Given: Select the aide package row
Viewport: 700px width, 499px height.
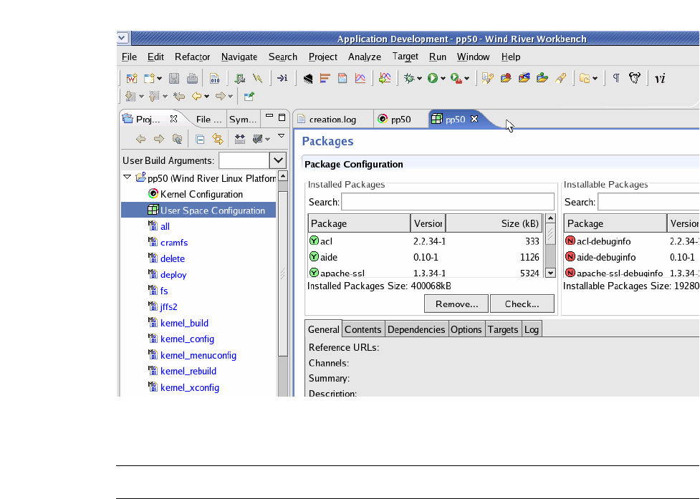Looking at the screenshot, I should (426, 257).
